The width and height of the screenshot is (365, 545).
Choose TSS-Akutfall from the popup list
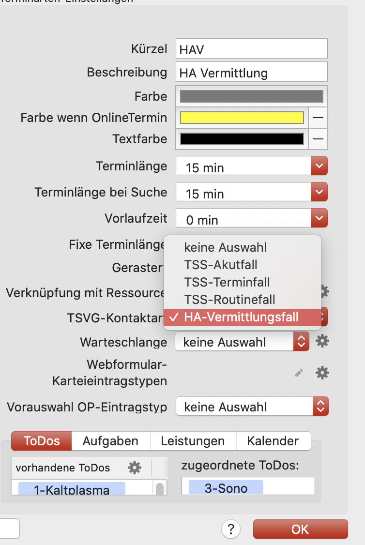(x=221, y=265)
